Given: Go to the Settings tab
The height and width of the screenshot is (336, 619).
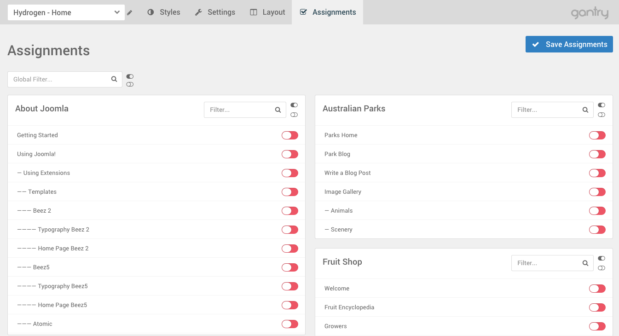Looking at the screenshot, I should pyautogui.click(x=215, y=12).
